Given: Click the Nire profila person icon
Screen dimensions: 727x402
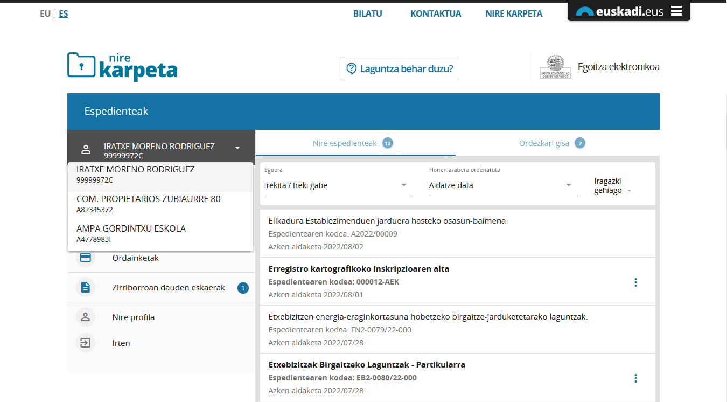Looking at the screenshot, I should (85, 317).
